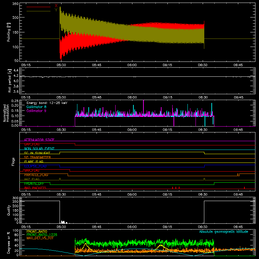The height and width of the screenshot is (259, 259).
Task: Click the SAA_FLAG label
Action: pyautogui.click(x=32, y=171)
